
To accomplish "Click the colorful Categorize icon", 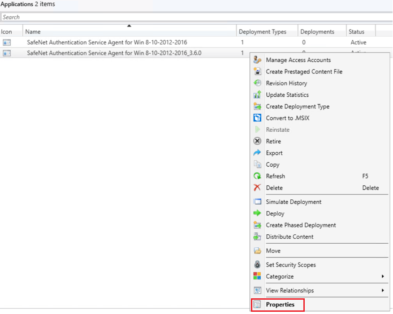I will [257, 276].
